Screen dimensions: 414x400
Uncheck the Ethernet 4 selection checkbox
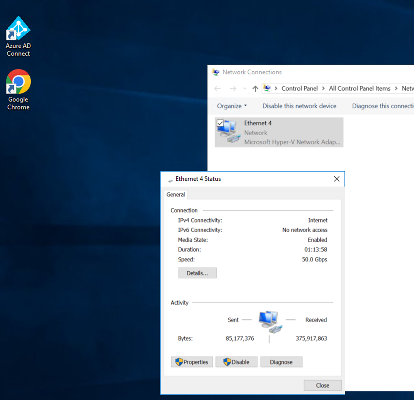pyautogui.click(x=220, y=123)
